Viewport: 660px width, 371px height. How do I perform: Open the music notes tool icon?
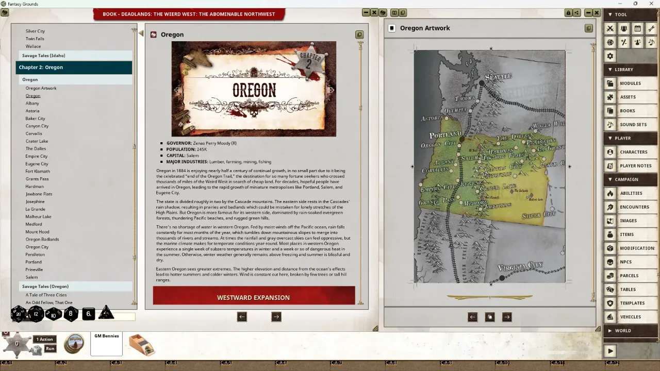[x=651, y=42]
